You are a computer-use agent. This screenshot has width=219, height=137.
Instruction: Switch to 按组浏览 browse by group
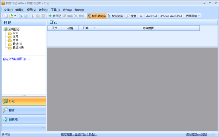point(115,16)
